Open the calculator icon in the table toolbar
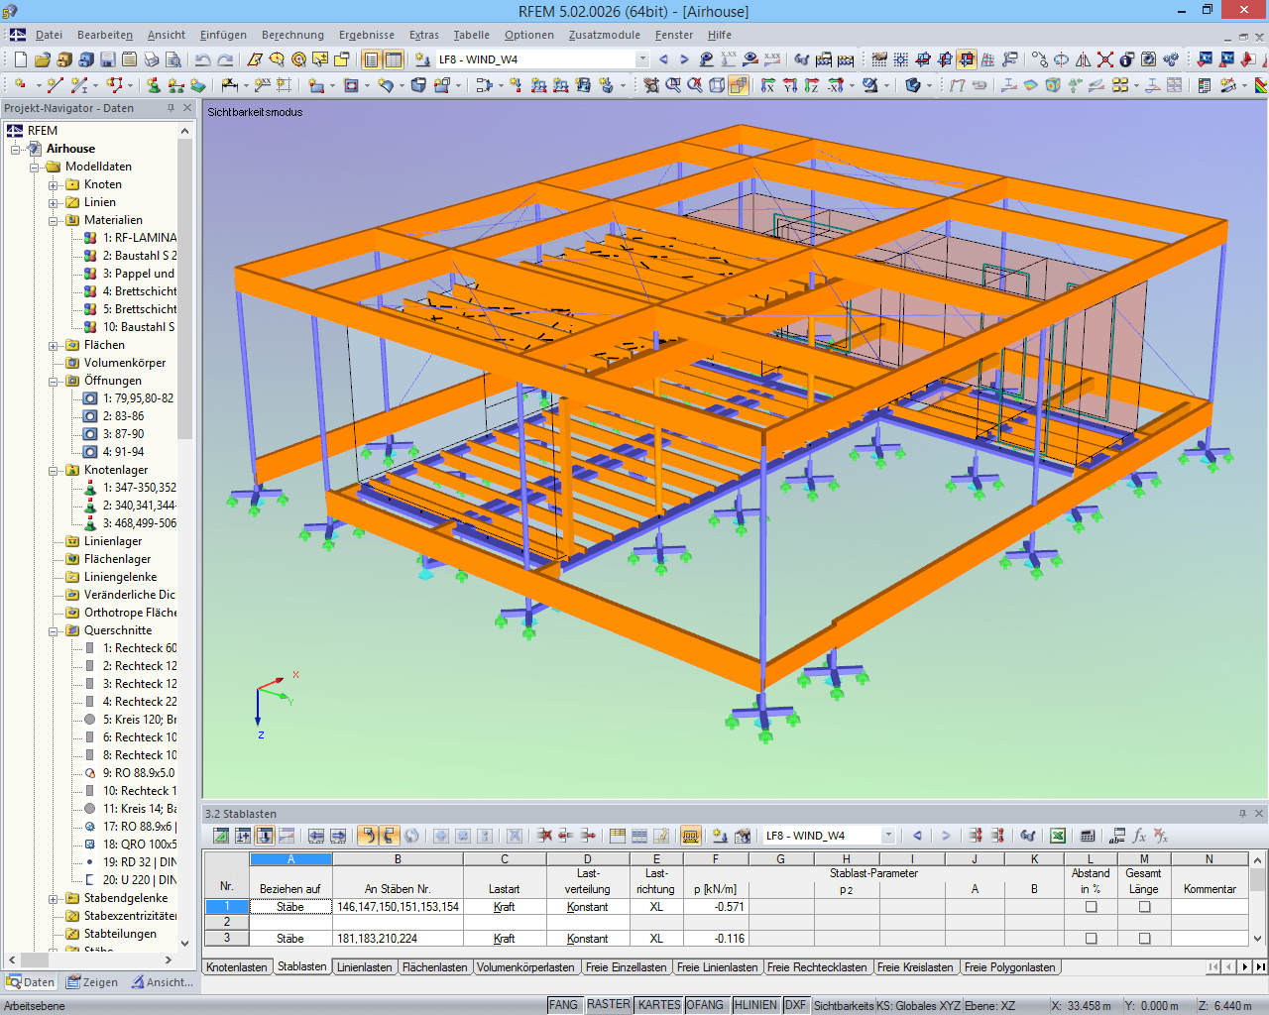Image resolution: width=1269 pixels, height=1015 pixels. point(1088,837)
